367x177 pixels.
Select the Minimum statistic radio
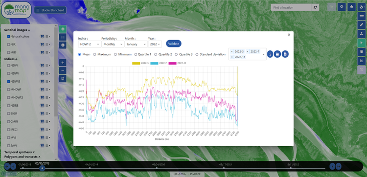coord(115,54)
